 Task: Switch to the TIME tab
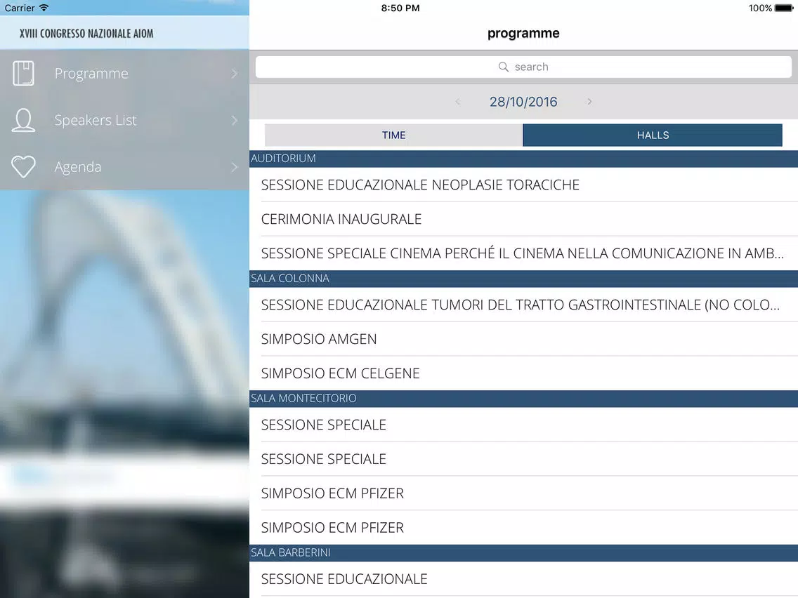click(394, 135)
